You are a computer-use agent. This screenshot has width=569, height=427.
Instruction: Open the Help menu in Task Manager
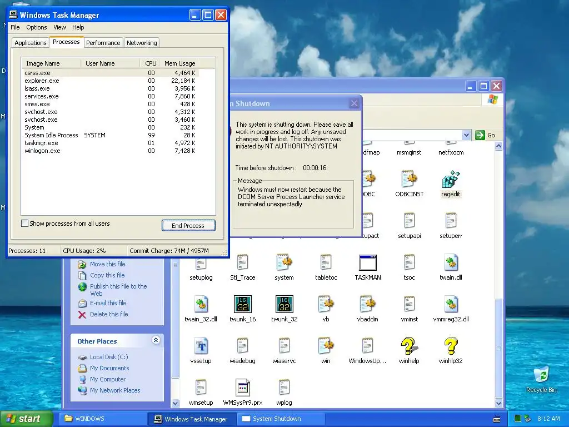[x=78, y=27]
